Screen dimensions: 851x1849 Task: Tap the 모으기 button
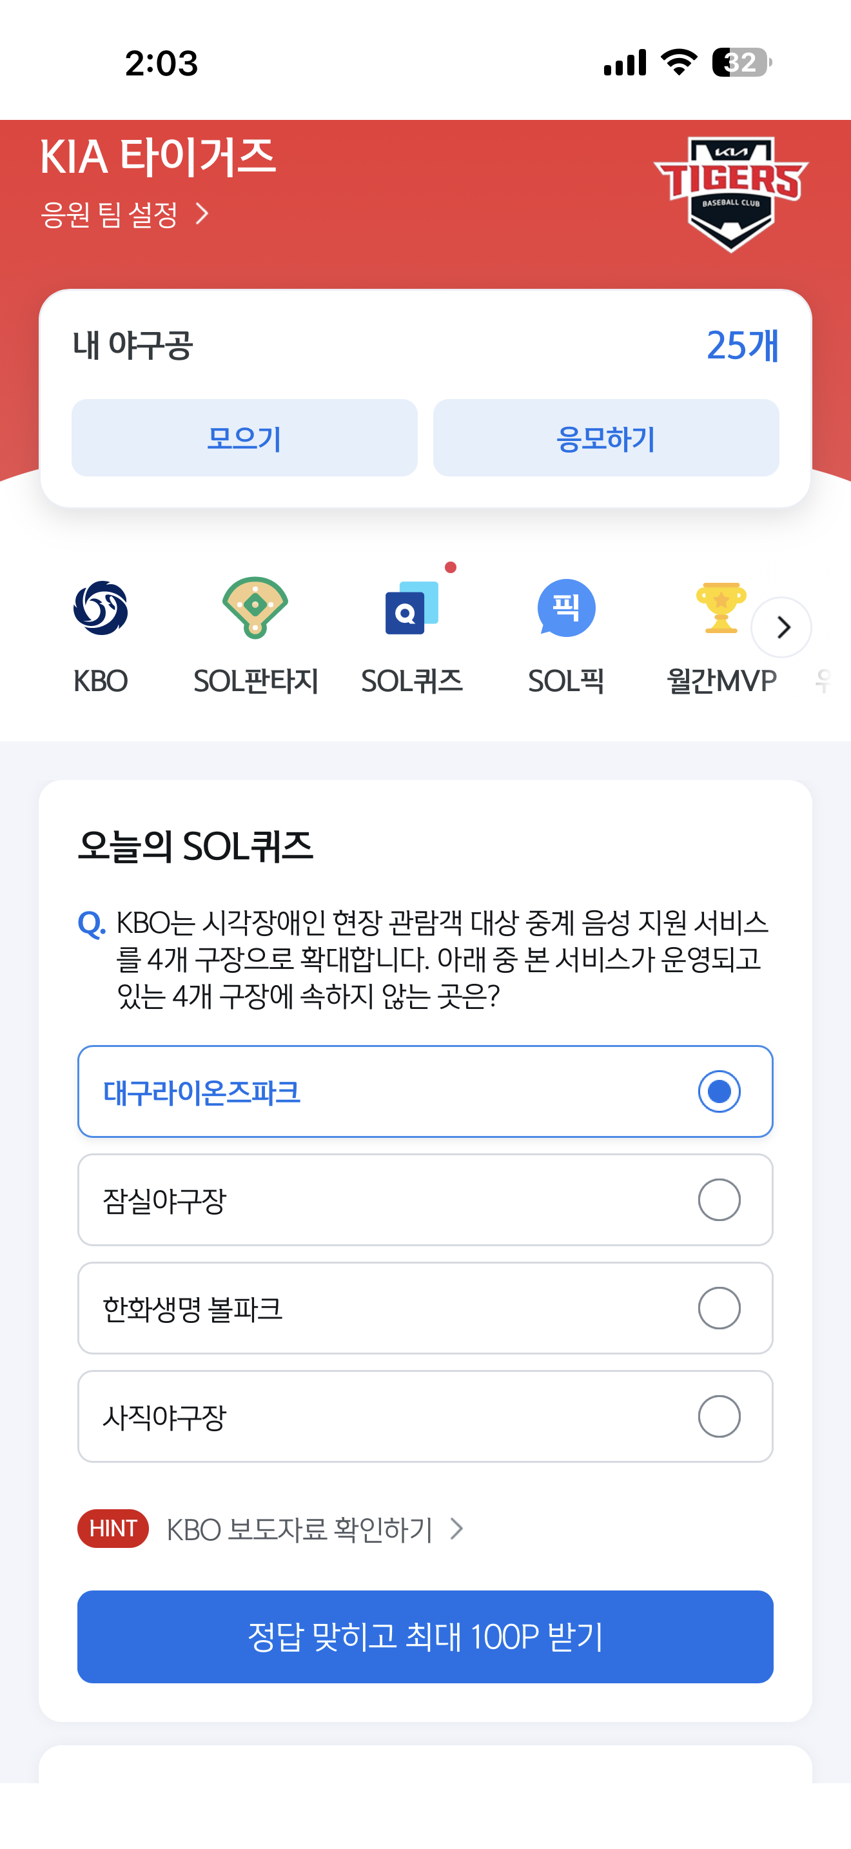pyautogui.click(x=245, y=438)
